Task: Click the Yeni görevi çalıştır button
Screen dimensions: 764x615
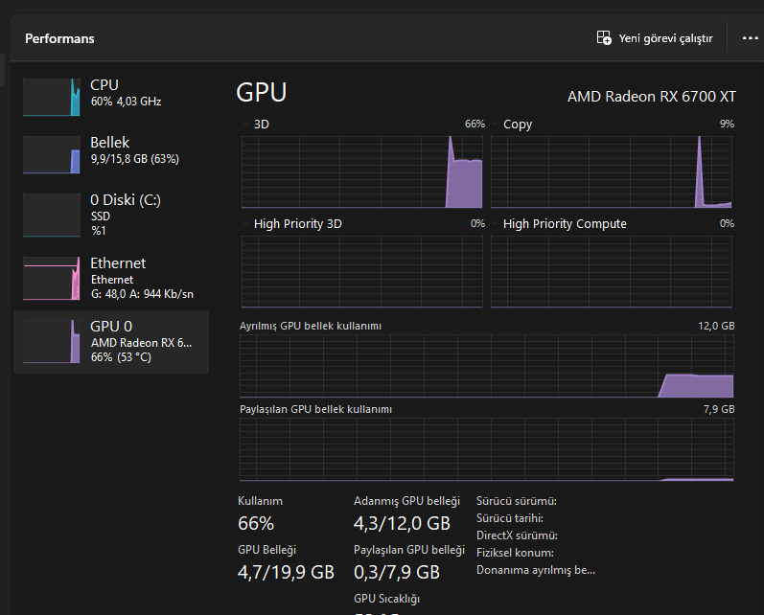Action: pos(655,38)
